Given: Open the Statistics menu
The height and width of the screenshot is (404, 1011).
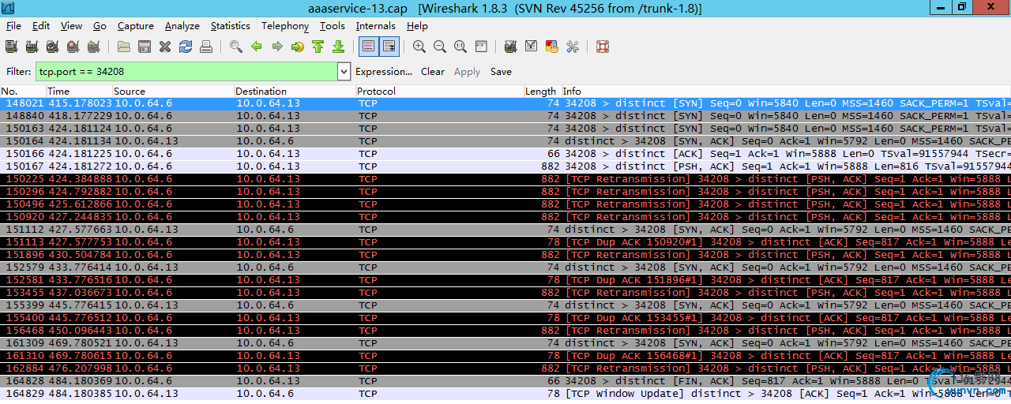Looking at the screenshot, I should pos(231,26).
